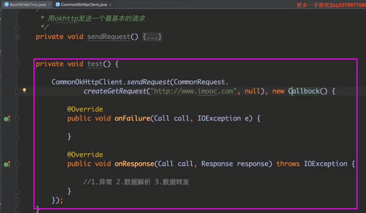Click fold end marker beside the '});' line
This screenshot has width=366, height=213.
point(17,200)
